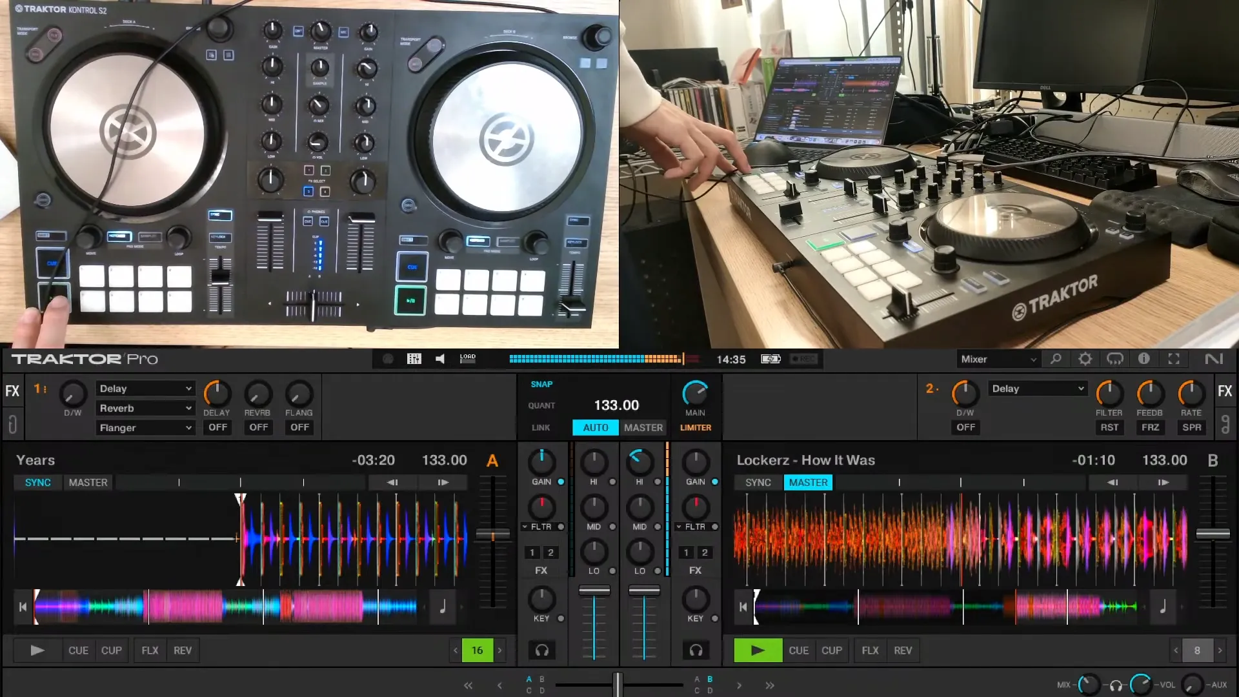Click the audio volume speaker icon in header
This screenshot has height=697, width=1239.
click(x=439, y=359)
